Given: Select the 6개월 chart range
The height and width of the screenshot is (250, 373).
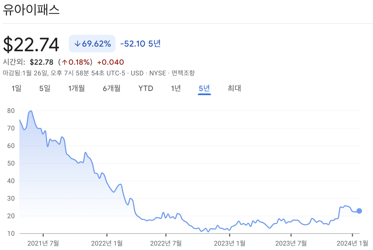Looking at the screenshot, I should 111,88.
